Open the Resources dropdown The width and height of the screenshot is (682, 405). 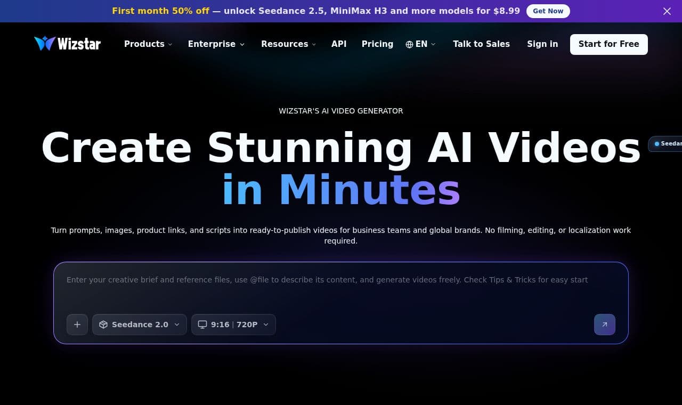point(288,44)
